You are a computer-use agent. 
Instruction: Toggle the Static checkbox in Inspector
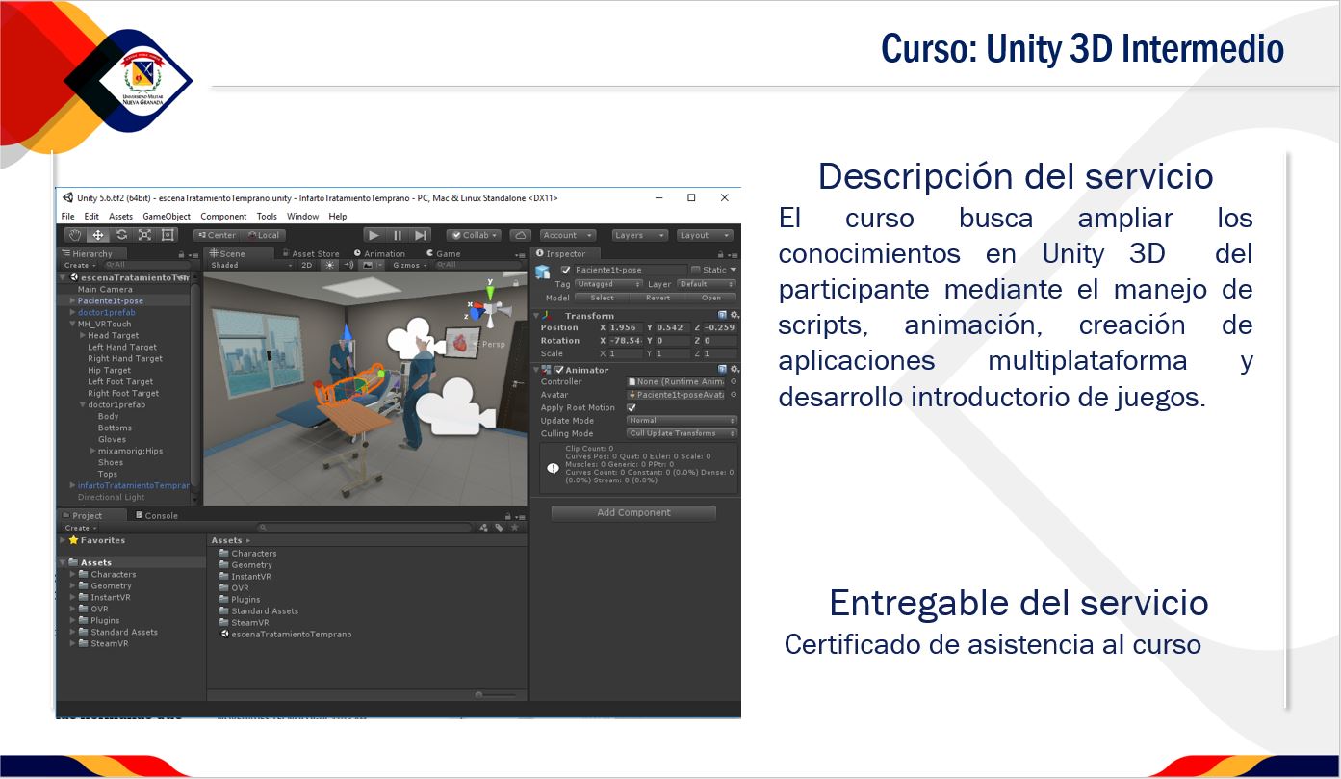[x=696, y=271]
